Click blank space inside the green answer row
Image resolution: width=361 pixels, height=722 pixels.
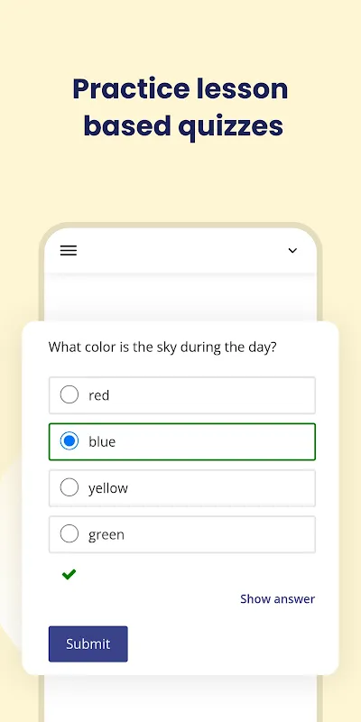(221, 534)
